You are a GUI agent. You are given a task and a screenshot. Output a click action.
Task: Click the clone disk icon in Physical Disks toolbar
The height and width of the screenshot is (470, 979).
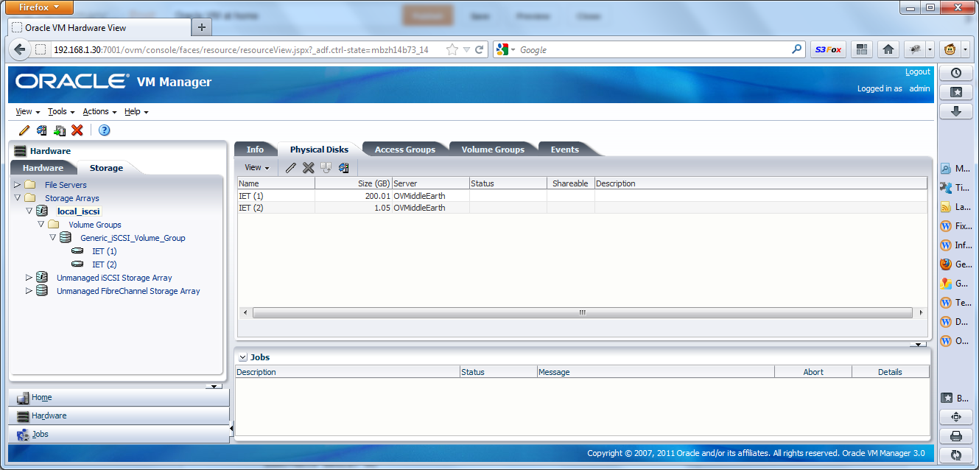[326, 167]
